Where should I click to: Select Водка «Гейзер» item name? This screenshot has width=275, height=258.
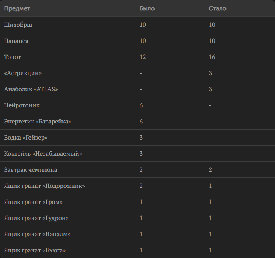point(26,138)
